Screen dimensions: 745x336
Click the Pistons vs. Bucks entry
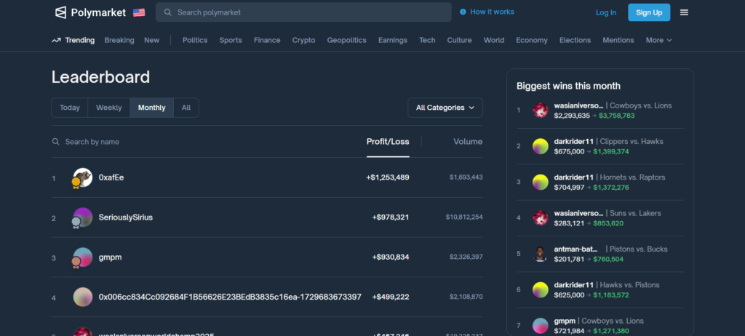click(600, 254)
